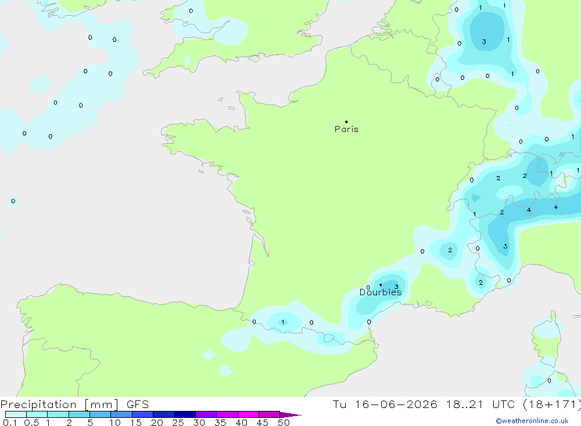The image size is (581, 426).
Task: Click the 'Tu 16-06-2026' forecast date text
Action: pos(385,404)
